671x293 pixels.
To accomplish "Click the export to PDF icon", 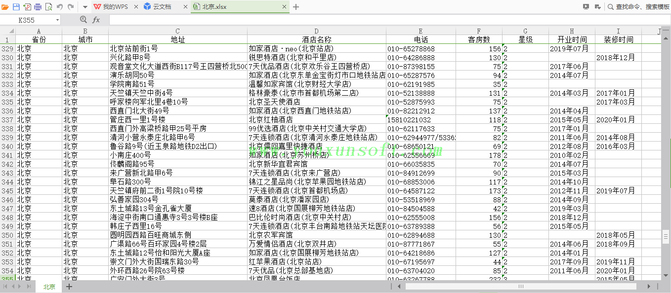I will (27, 7).
